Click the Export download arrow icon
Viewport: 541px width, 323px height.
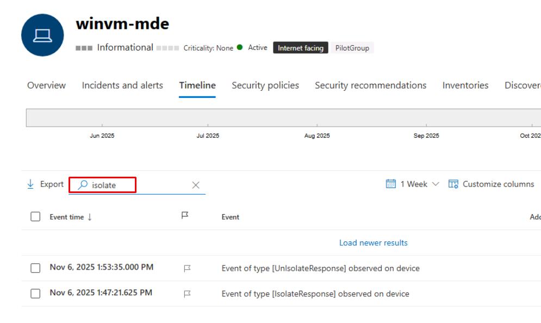point(31,184)
